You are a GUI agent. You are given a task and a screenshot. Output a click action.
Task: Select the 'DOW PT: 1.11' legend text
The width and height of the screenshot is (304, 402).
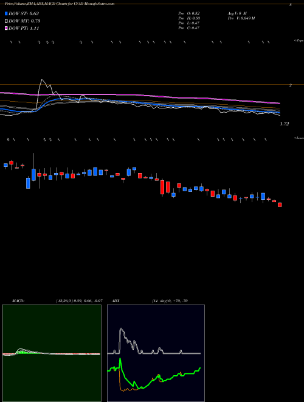coord(24,29)
